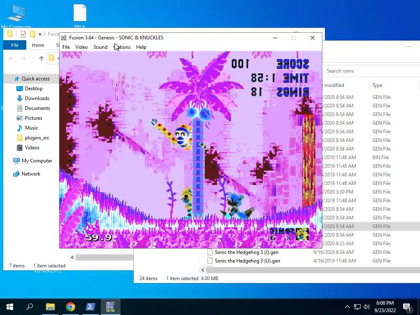Select Sonic the Hedgehog 3 (U).gen file
The height and width of the screenshot is (315, 420).
pyautogui.click(x=247, y=260)
